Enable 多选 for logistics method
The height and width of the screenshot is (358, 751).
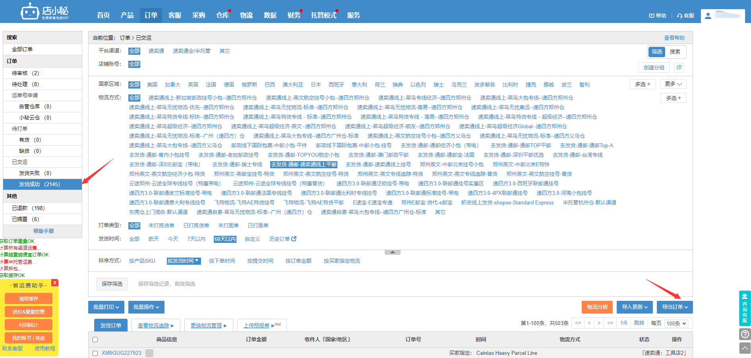(674, 98)
